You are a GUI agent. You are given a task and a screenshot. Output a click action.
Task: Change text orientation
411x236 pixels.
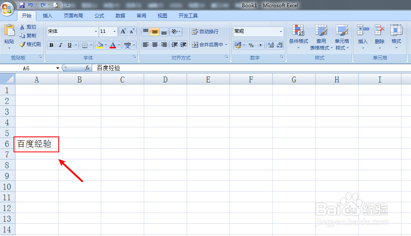[x=176, y=32]
